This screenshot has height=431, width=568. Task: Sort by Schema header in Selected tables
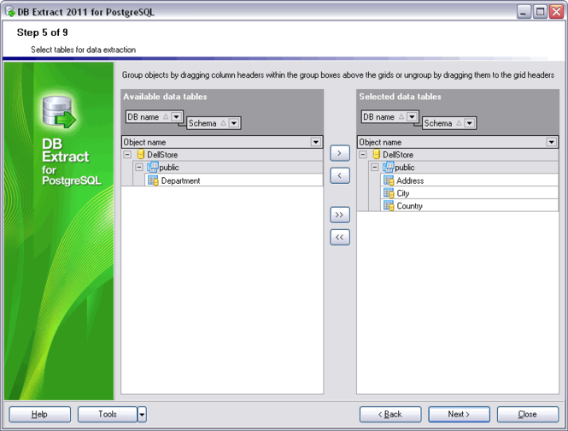(x=449, y=123)
